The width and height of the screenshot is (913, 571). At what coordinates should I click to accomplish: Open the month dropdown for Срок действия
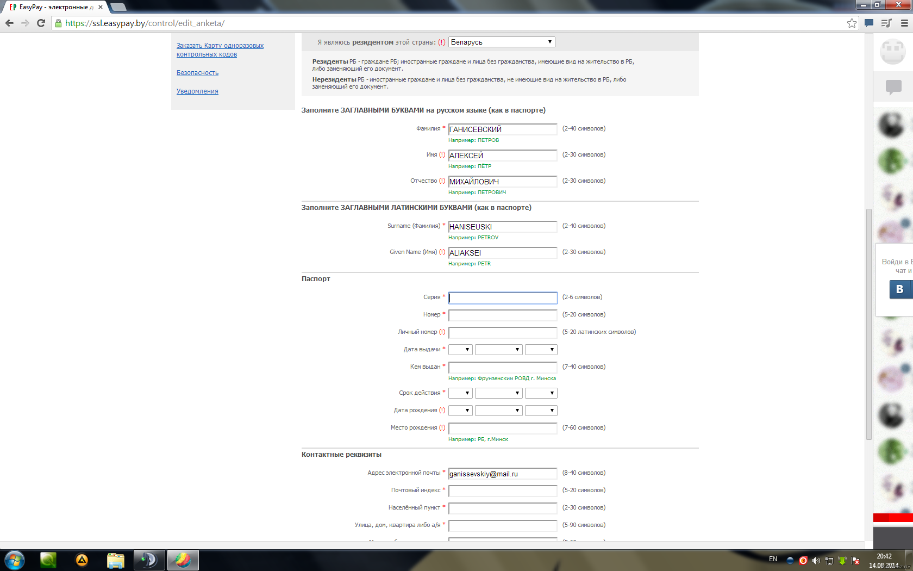[498, 393]
